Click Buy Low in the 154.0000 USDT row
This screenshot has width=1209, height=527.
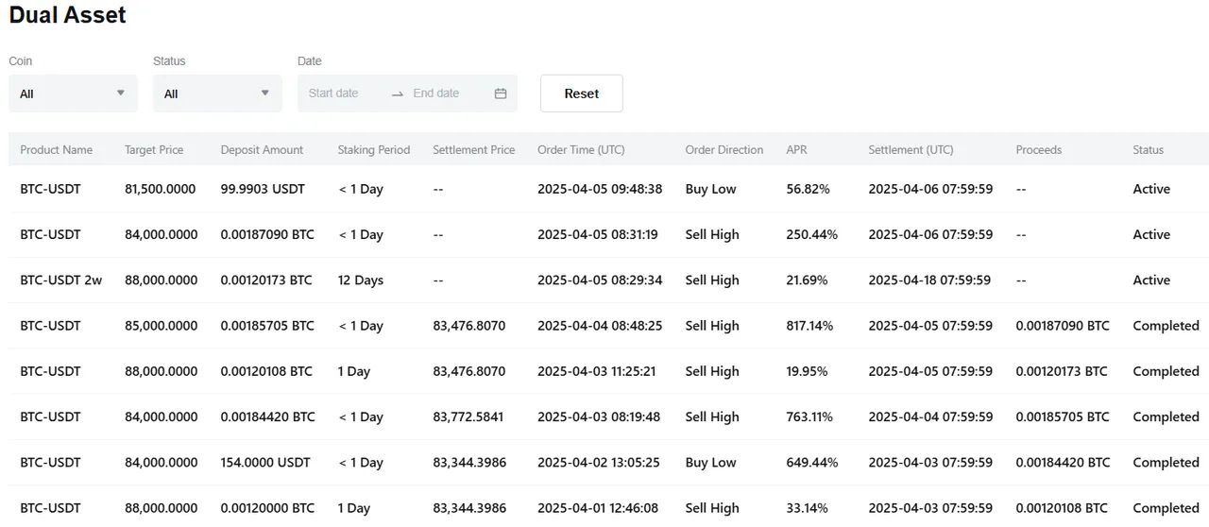pyautogui.click(x=710, y=463)
